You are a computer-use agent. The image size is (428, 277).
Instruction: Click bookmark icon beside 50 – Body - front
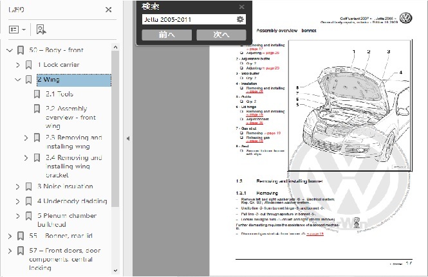click(x=21, y=50)
